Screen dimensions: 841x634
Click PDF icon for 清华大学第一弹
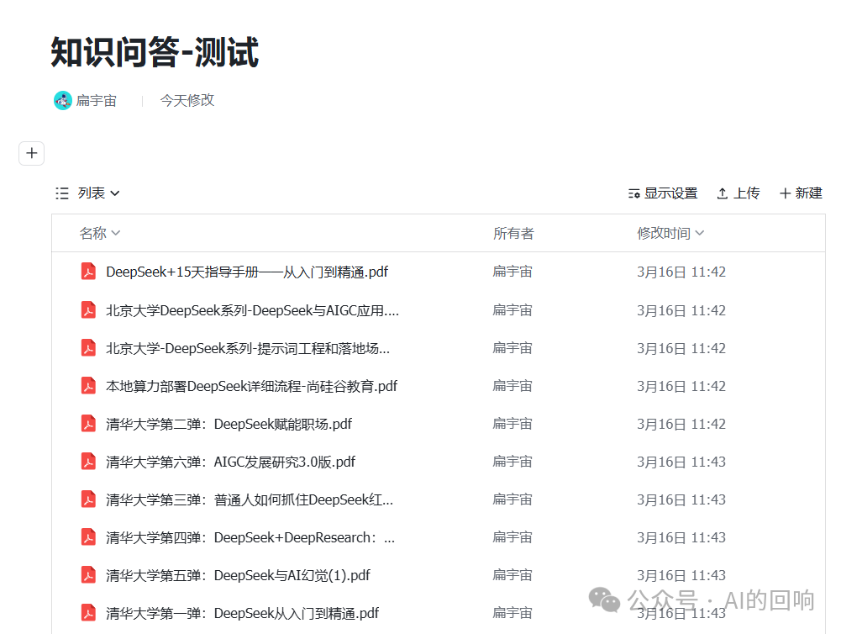tap(88, 612)
